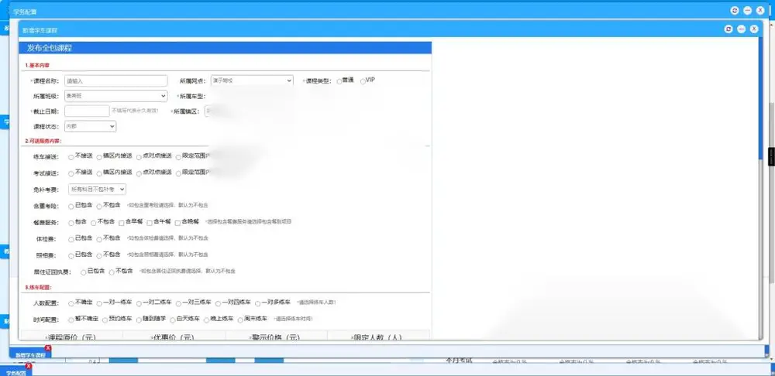Close the 新增学车课程 bottom tab via red X
This screenshot has height=376, width=775.
pyautogui.click(x=48, y=348)
